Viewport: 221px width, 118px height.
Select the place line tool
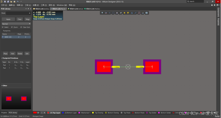coord(135,13)
